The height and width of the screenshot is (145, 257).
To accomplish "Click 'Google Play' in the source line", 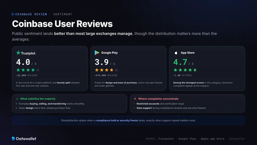I will coord(187,139).
